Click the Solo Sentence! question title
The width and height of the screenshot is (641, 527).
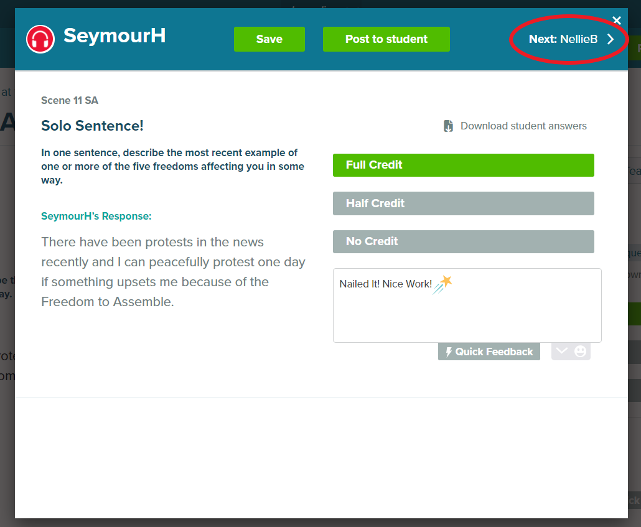pyautogui.click(x=92, y=126)
